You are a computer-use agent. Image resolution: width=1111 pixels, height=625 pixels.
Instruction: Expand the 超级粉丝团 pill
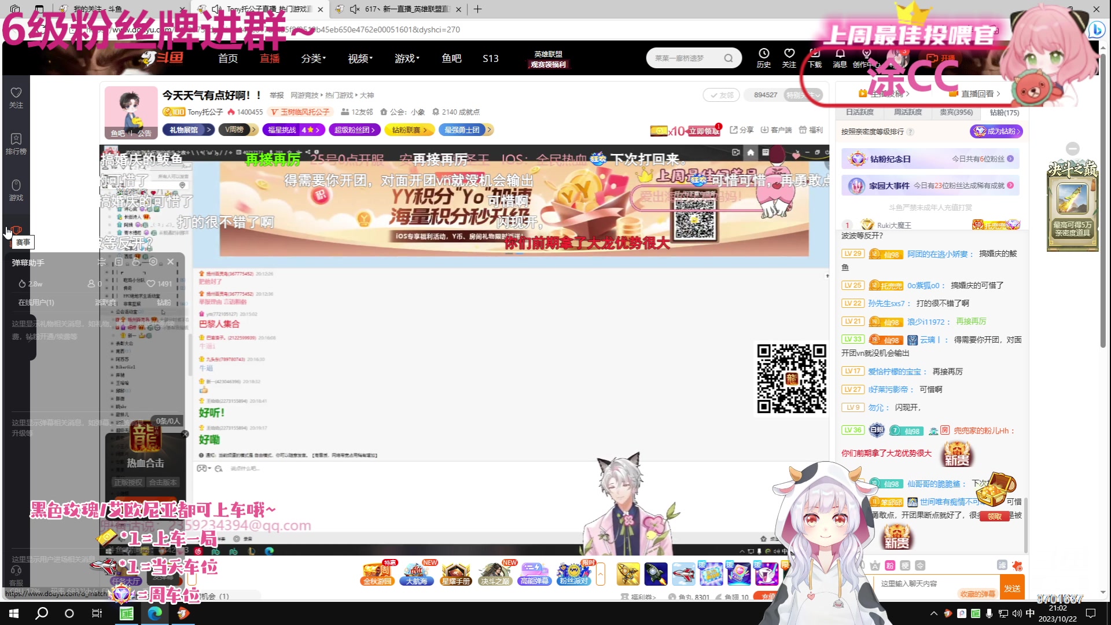coord(355,130)
